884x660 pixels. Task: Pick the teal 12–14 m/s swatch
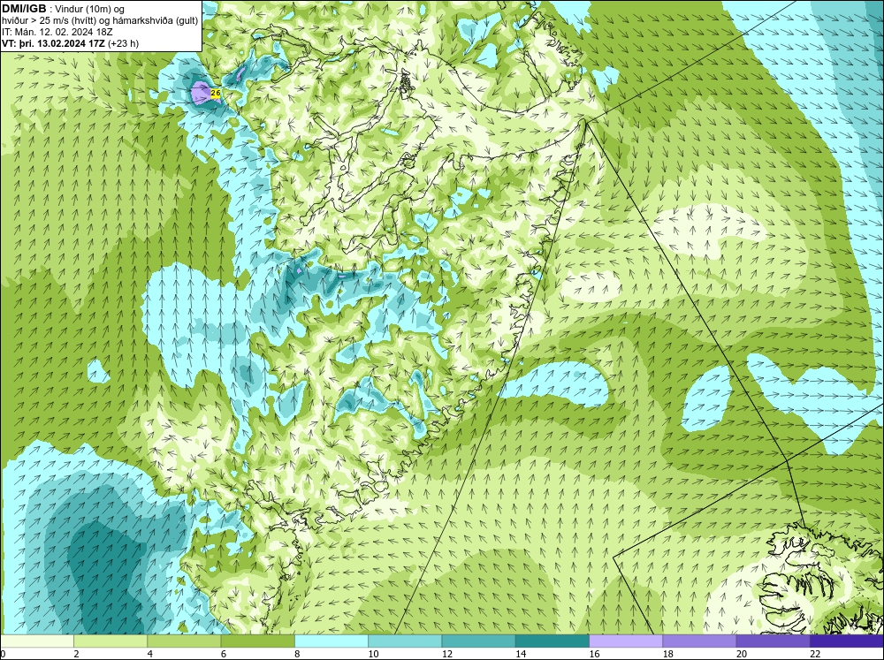[478, 641]
